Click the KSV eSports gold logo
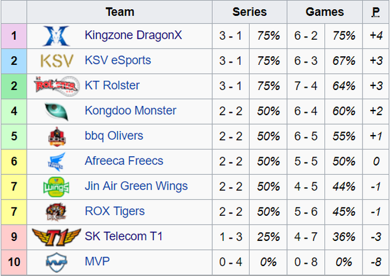 (57, 61)
